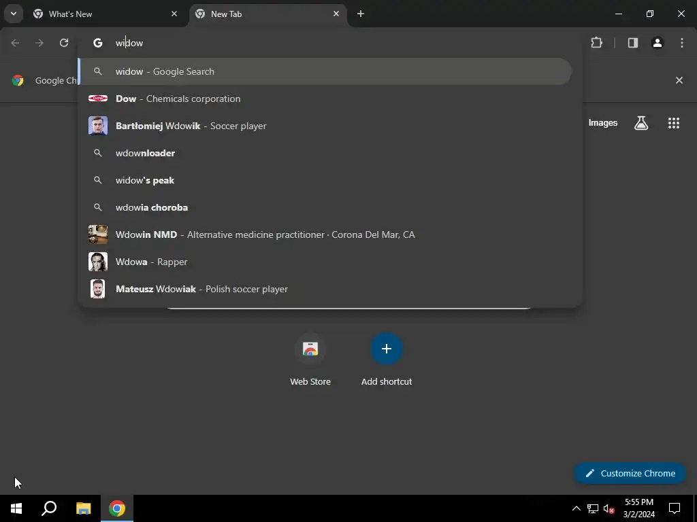Toggle the side panel icon
Image resolution: width=697 pixels, height=522 pixels.
coord(633,43)
